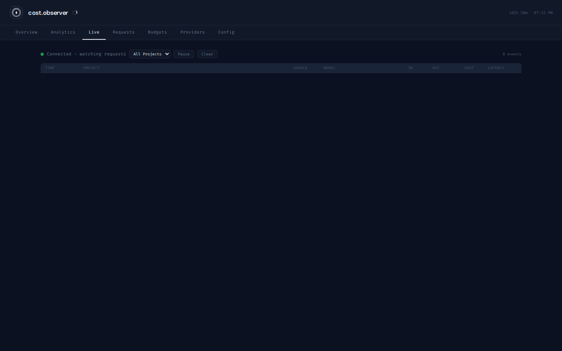Click the green connection status dot
Viewport: 562px width, 351px height.
coord(42,54)
